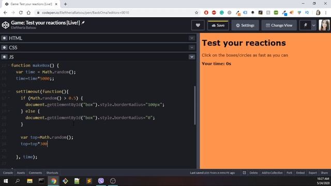Image resolution: width=331 pixels, height=186 pixels.
Task: Open the Export option
Action: (312, 173)
